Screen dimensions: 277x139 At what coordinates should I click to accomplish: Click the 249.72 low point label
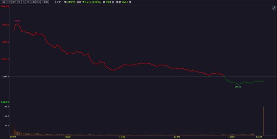(x=238, y=87)
